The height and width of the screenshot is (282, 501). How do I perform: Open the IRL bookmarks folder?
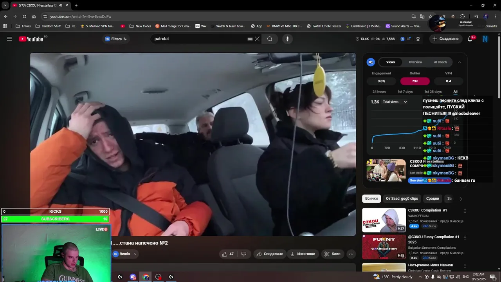click(x=71, y=26)
